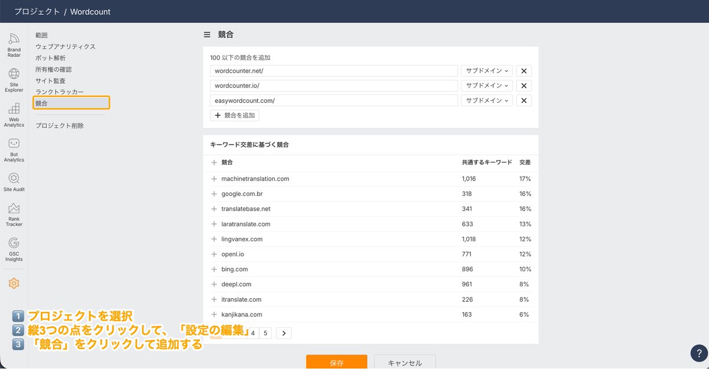709x369 pixels.
Task: Go to next page with arrow button
Action: (x=284, y=333)
